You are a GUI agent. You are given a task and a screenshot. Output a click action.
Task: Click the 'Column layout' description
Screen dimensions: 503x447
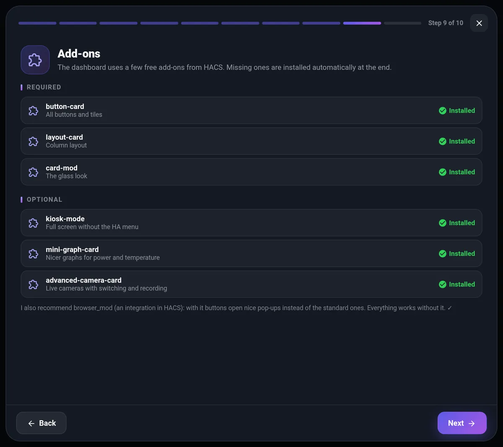point(66,145)
